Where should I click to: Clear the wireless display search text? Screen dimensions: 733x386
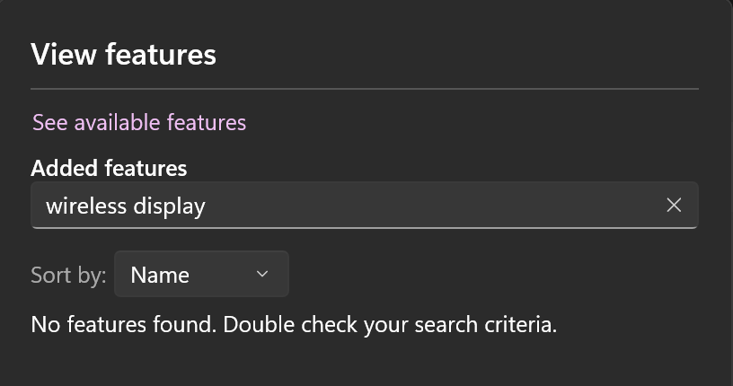click(674, 206)
